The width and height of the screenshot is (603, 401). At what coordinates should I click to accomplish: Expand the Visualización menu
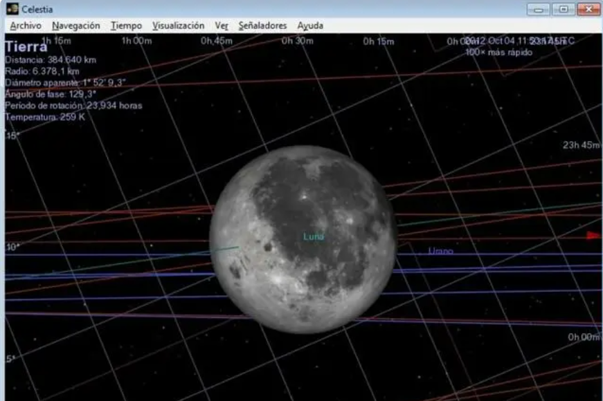tap(178, 26)
